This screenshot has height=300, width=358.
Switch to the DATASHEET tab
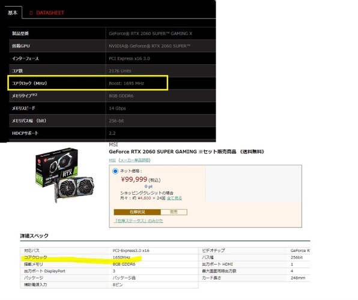[x=47, y=13]
